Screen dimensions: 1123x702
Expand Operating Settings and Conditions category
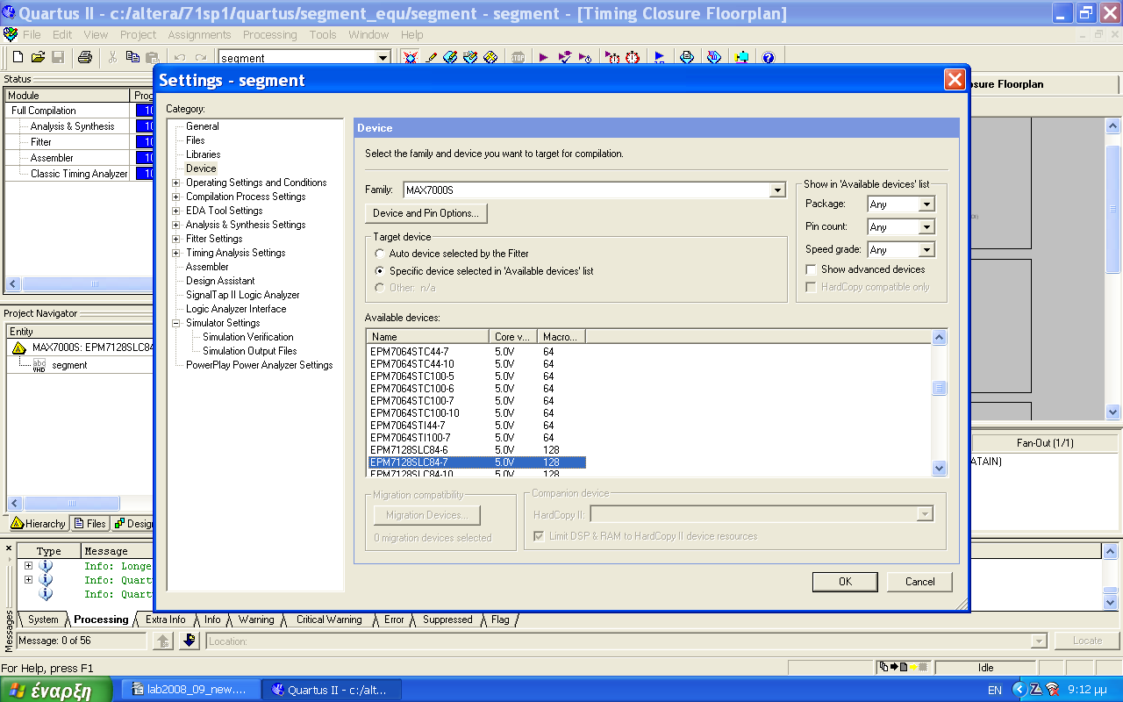pos(176,183)
